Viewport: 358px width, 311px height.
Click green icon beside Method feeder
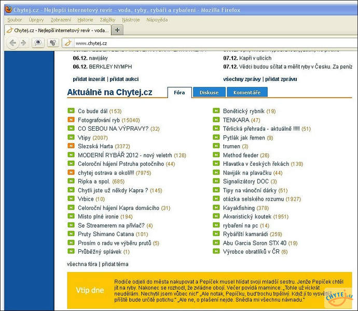pyautogui.click(x=216, y=155)
